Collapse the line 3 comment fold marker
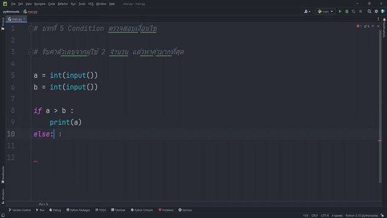Viewport: 387px width, 218px height. pyautogui.click(x=30, y=51)
